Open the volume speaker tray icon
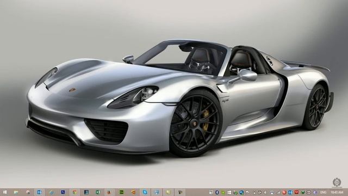Viewport: 348px width, 196px height. pos(265,192)
